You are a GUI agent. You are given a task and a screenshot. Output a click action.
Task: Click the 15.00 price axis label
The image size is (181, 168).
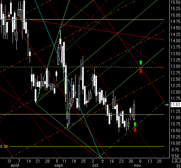(x=175, y=15)
